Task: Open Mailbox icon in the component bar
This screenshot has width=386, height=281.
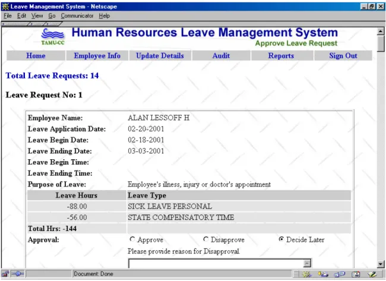Action: click(323, 274)
